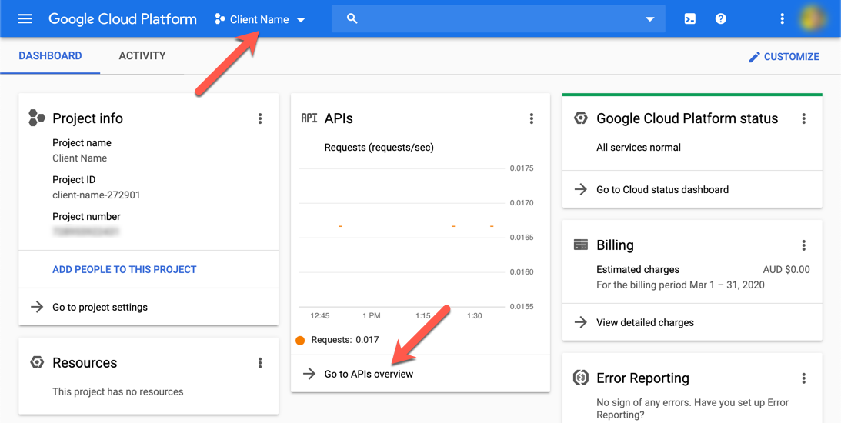
Task: Open Google Cloud Platform status card menu
Action: coord(803,118)
